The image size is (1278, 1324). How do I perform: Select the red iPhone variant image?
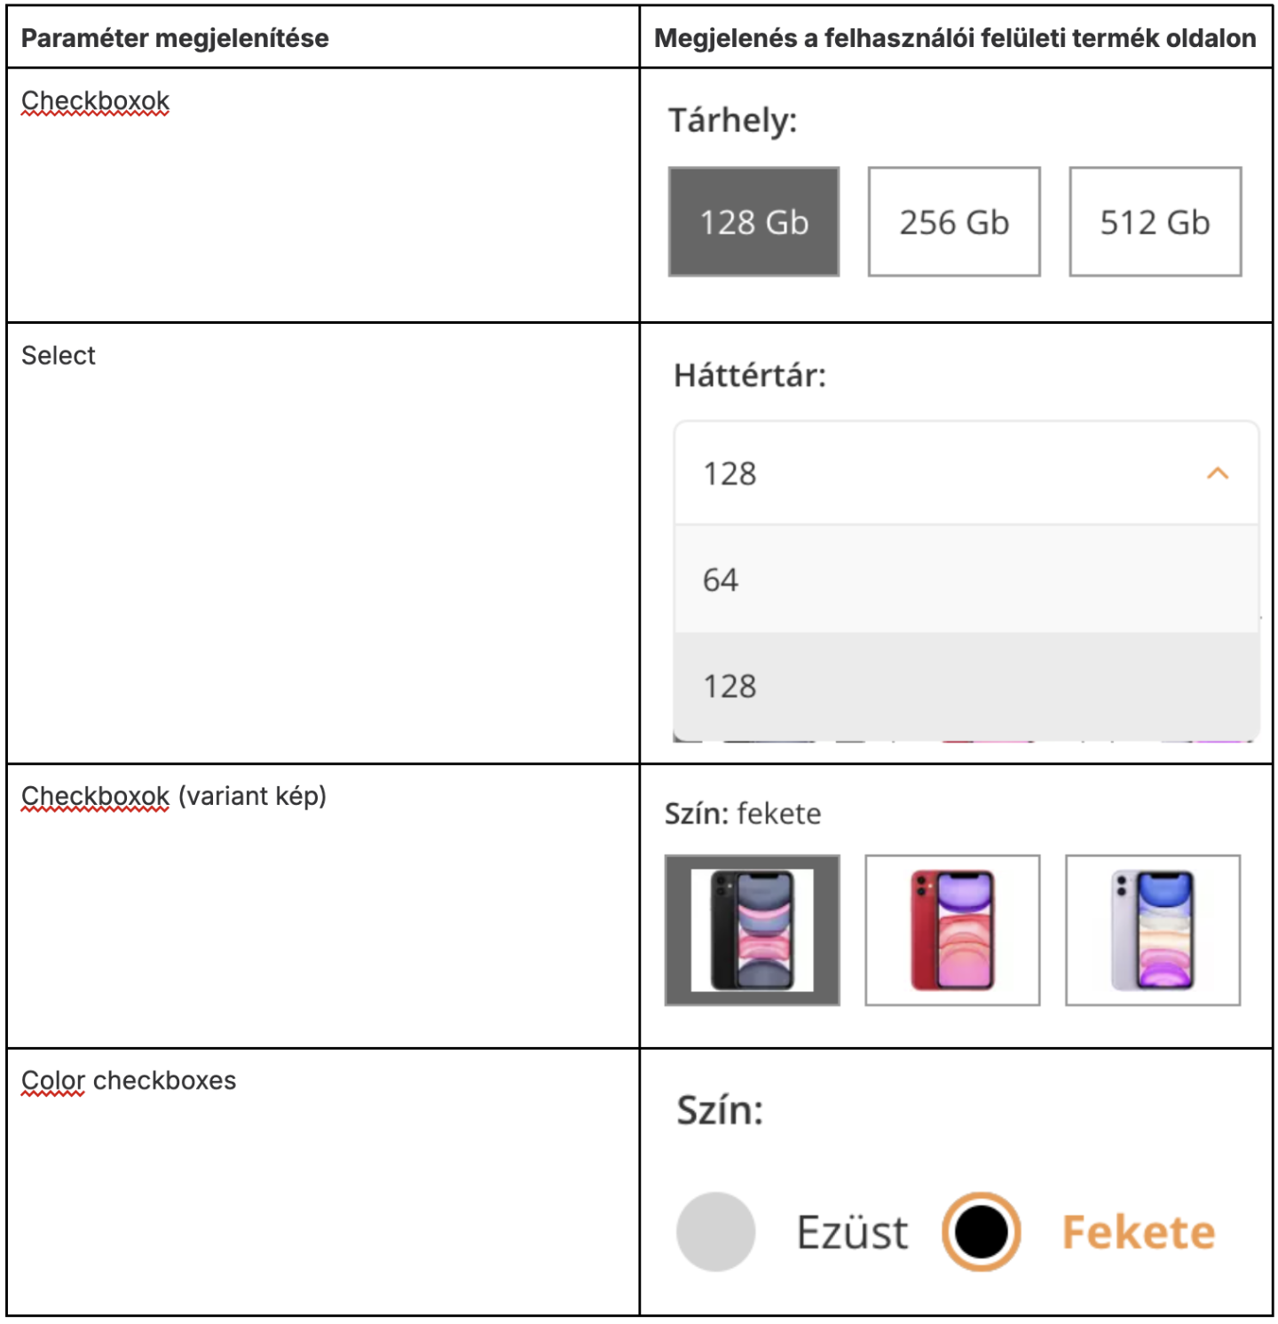tap(952, 930)
